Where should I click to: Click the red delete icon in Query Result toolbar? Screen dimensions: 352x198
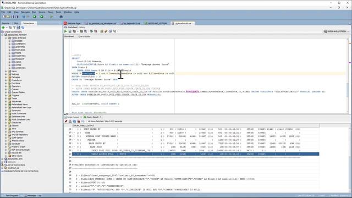(79, 121)
